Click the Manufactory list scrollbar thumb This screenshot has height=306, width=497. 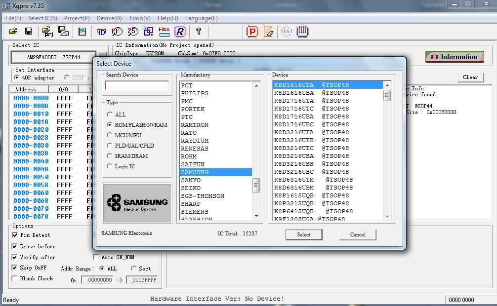pyautogui.click(x=256, y=185)
